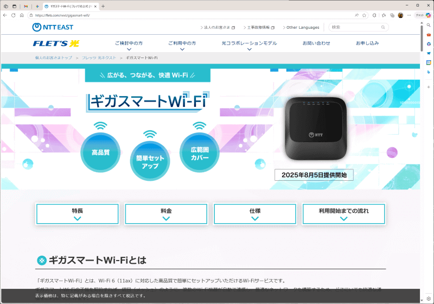The image size is (434, 304).
Task: Go to the browser home page icon
Action: [x=22, y=15]
